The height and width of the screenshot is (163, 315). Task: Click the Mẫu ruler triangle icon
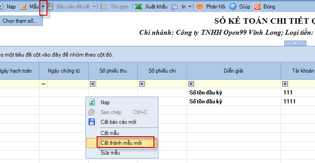coord(23,7)
